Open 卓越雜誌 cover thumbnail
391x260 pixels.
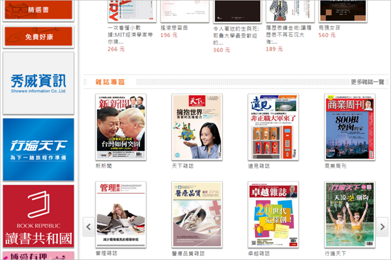click(273, 215)
